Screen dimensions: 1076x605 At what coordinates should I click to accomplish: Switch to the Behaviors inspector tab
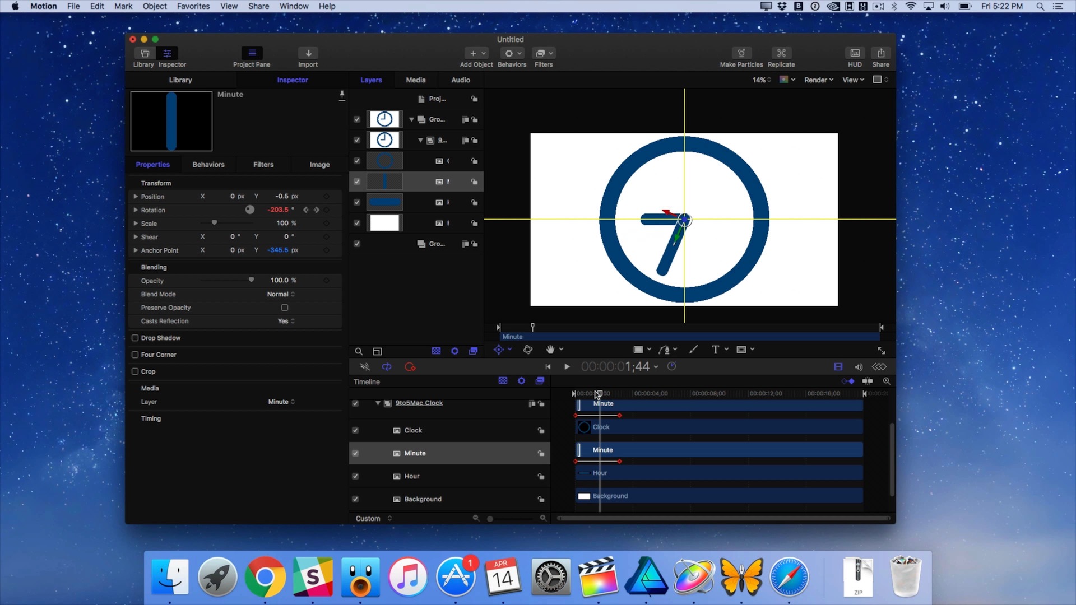click(208, 165)
